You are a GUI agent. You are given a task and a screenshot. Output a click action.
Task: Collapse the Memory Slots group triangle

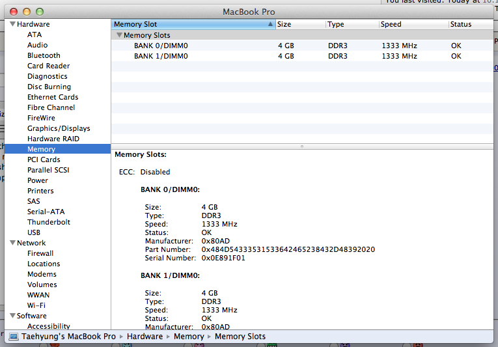click(119, 35)
